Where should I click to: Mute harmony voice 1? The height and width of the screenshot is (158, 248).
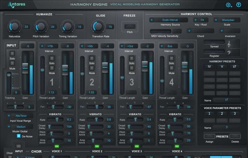(52, 68)
